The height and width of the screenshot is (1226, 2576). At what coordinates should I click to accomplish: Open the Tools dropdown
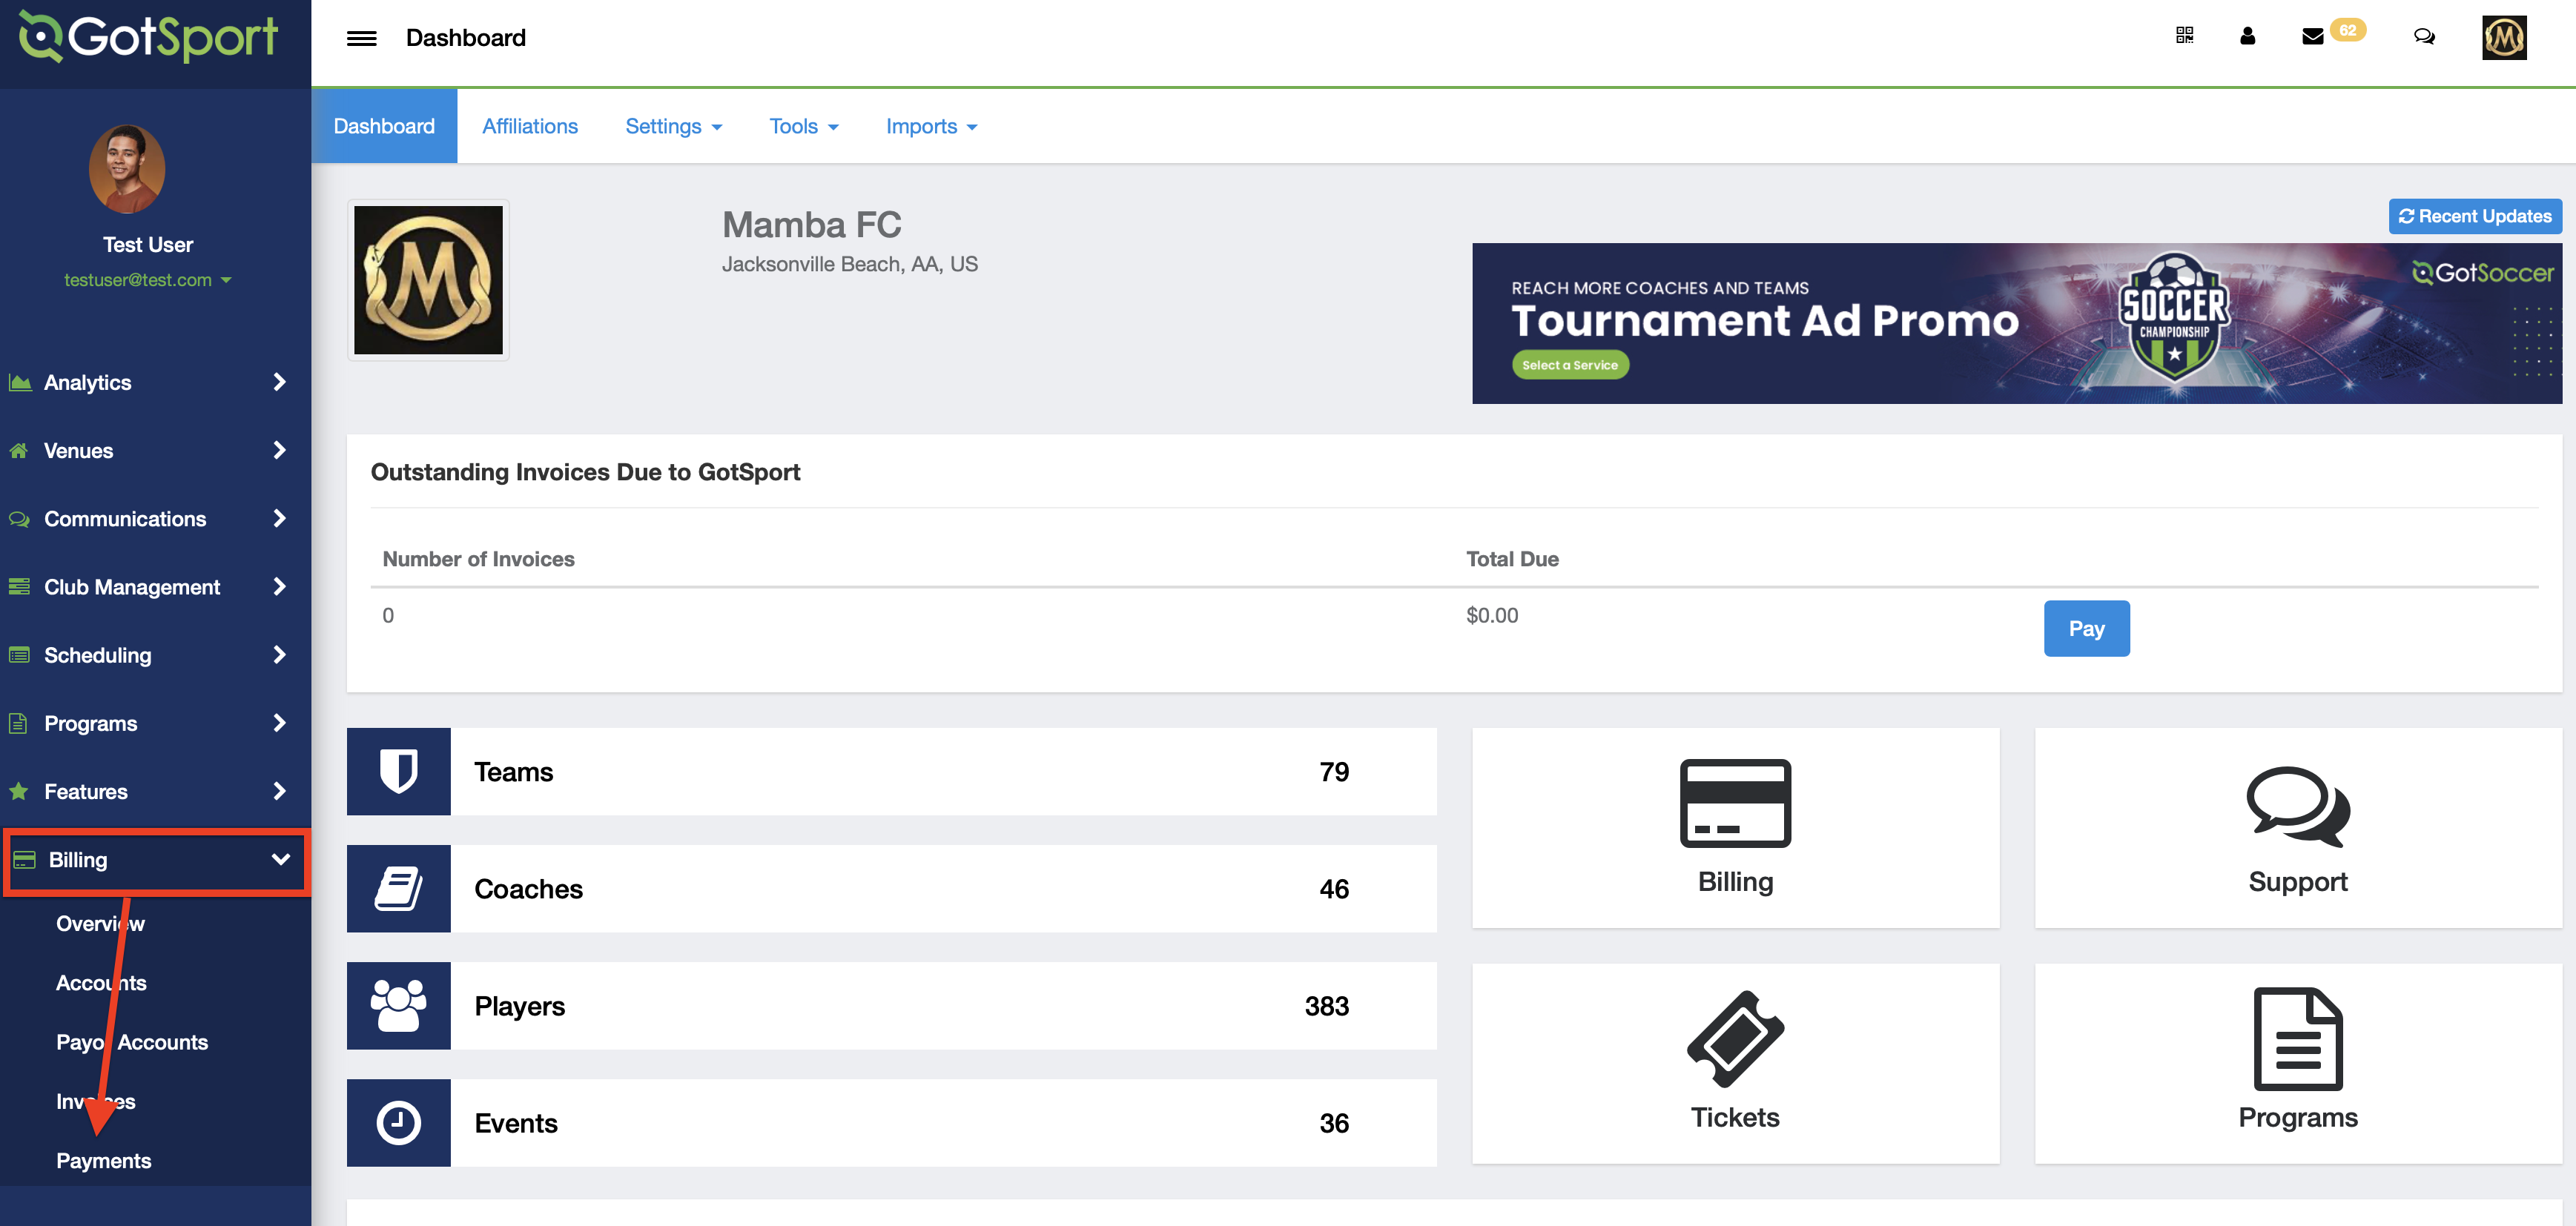pos(803,126)
